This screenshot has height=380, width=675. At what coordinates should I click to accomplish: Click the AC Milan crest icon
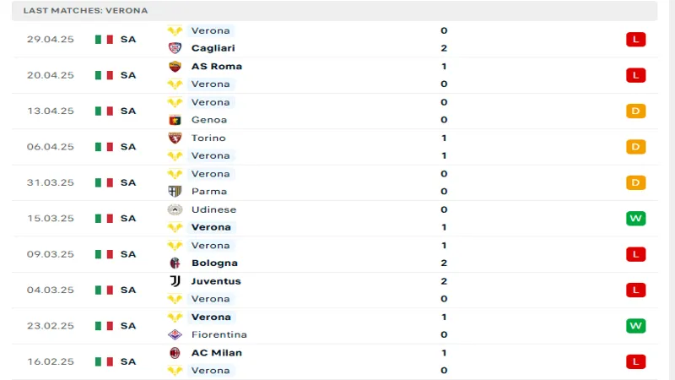coord(175,353)
